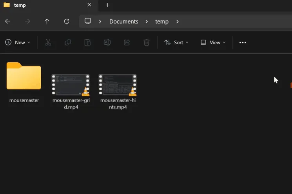Navigate to Documents in address bar

click(124, 22)
